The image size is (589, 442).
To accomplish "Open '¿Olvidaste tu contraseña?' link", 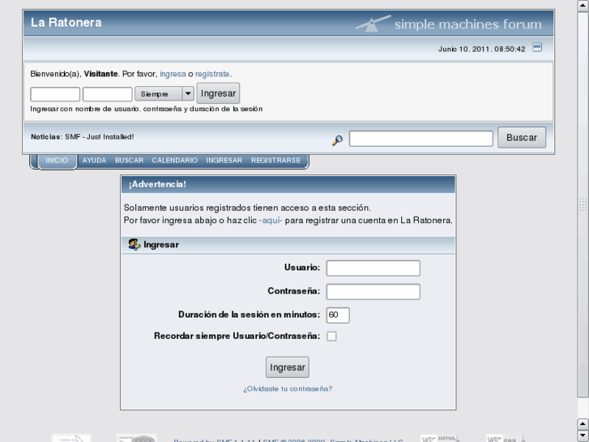I will coord(288,388).
